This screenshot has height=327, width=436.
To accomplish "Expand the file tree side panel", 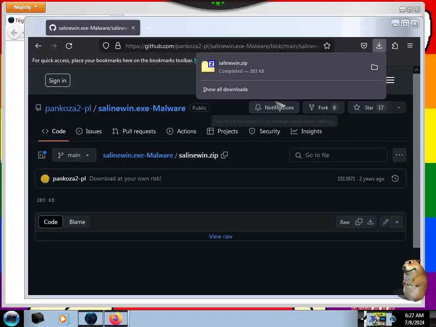I will (42, 155).
